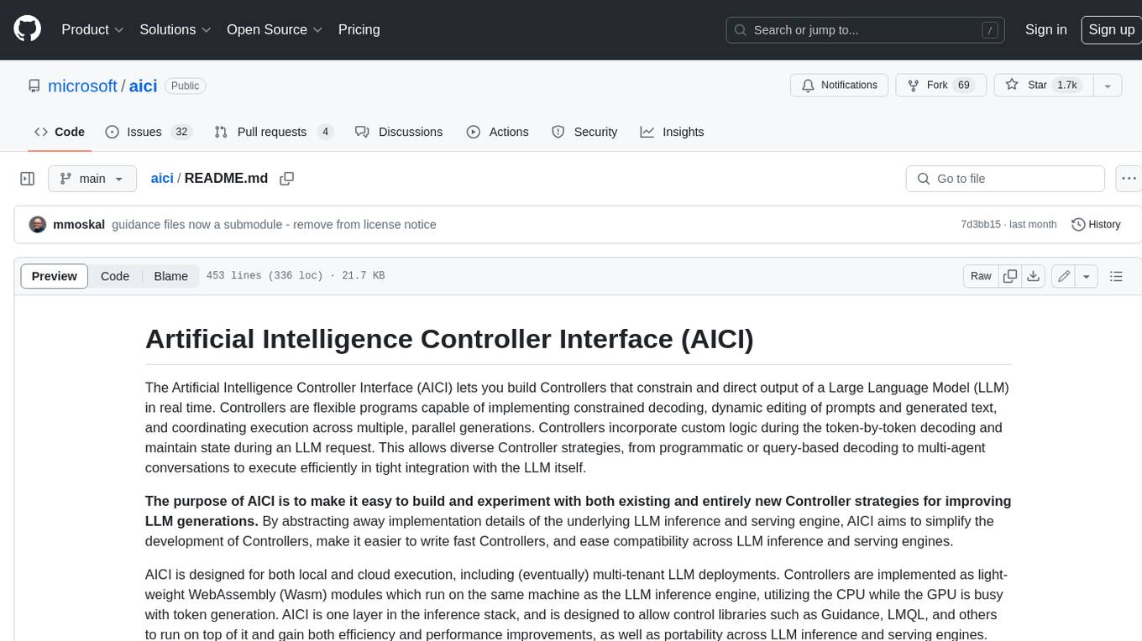
Task: Switch to the Pull requests tab
Action: click(x=274, y=132)
